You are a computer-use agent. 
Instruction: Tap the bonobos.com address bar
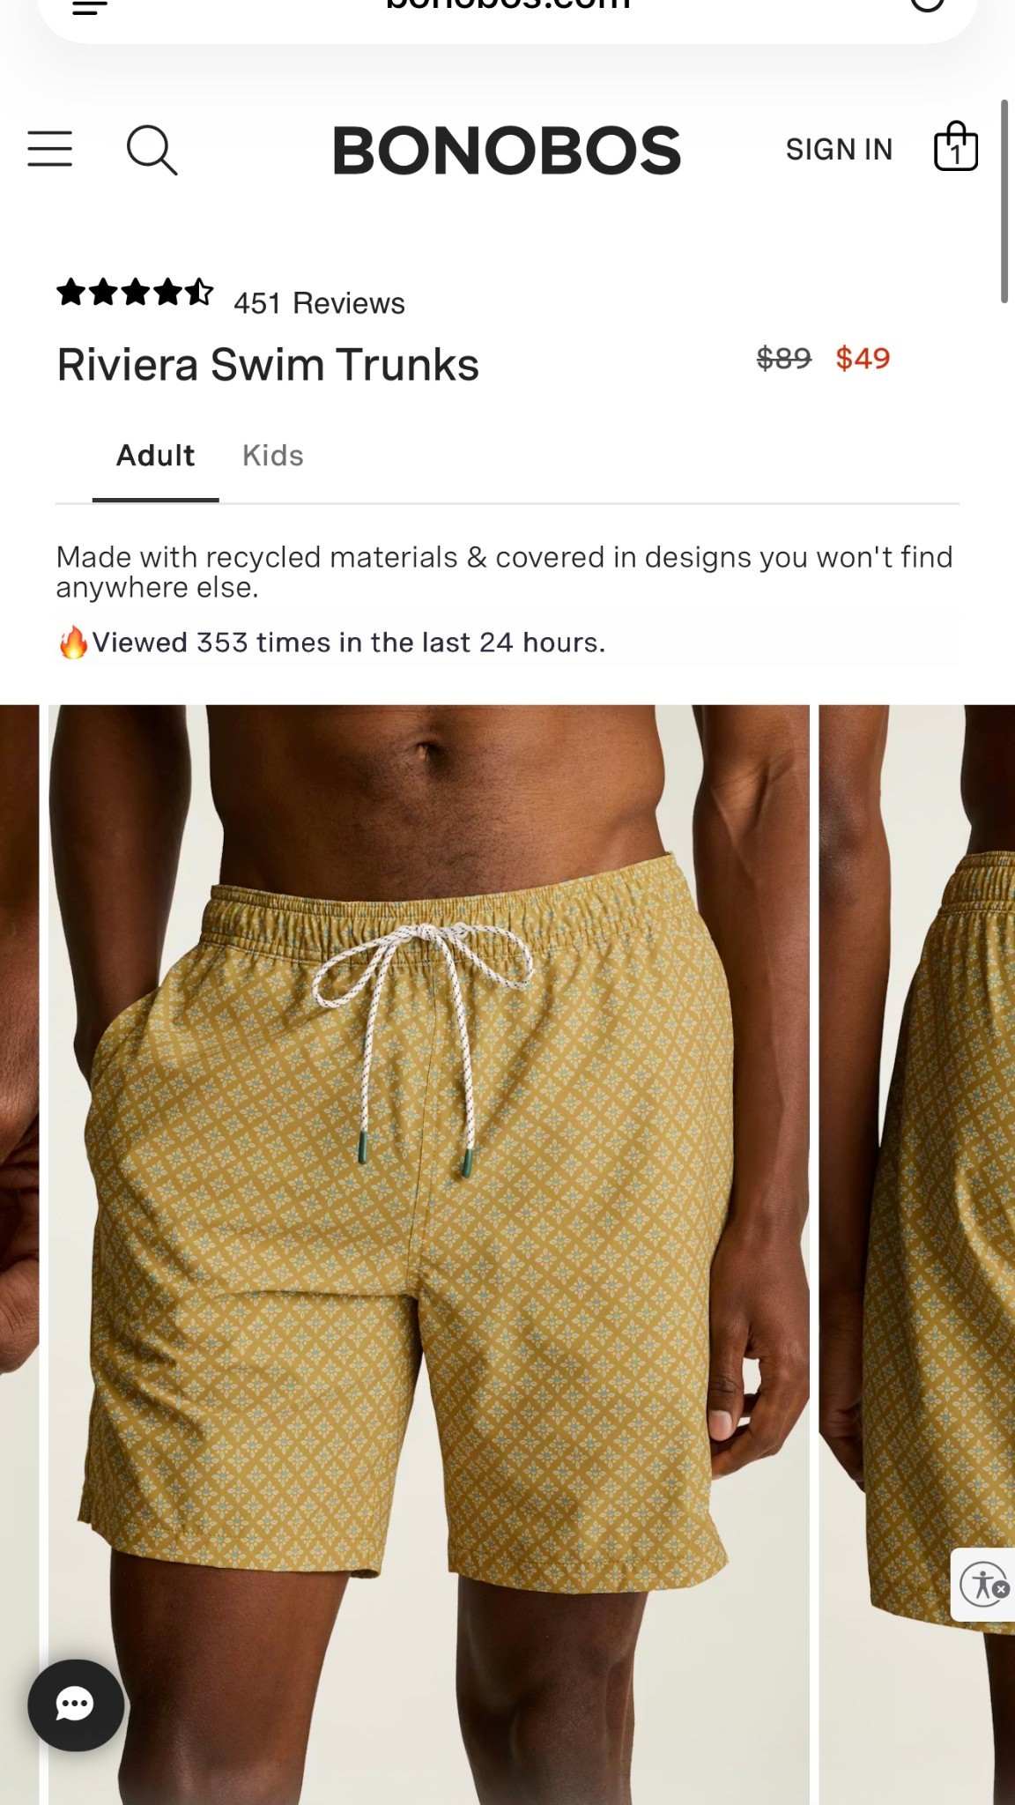tap(507, 7)
